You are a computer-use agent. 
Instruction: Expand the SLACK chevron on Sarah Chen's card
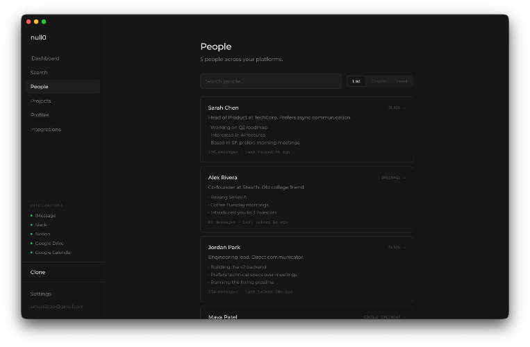(404, 108)
